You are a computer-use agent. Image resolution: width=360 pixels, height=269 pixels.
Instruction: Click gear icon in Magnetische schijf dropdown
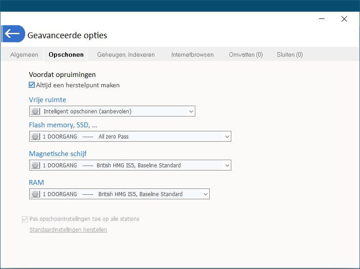[x=36, y=165]
